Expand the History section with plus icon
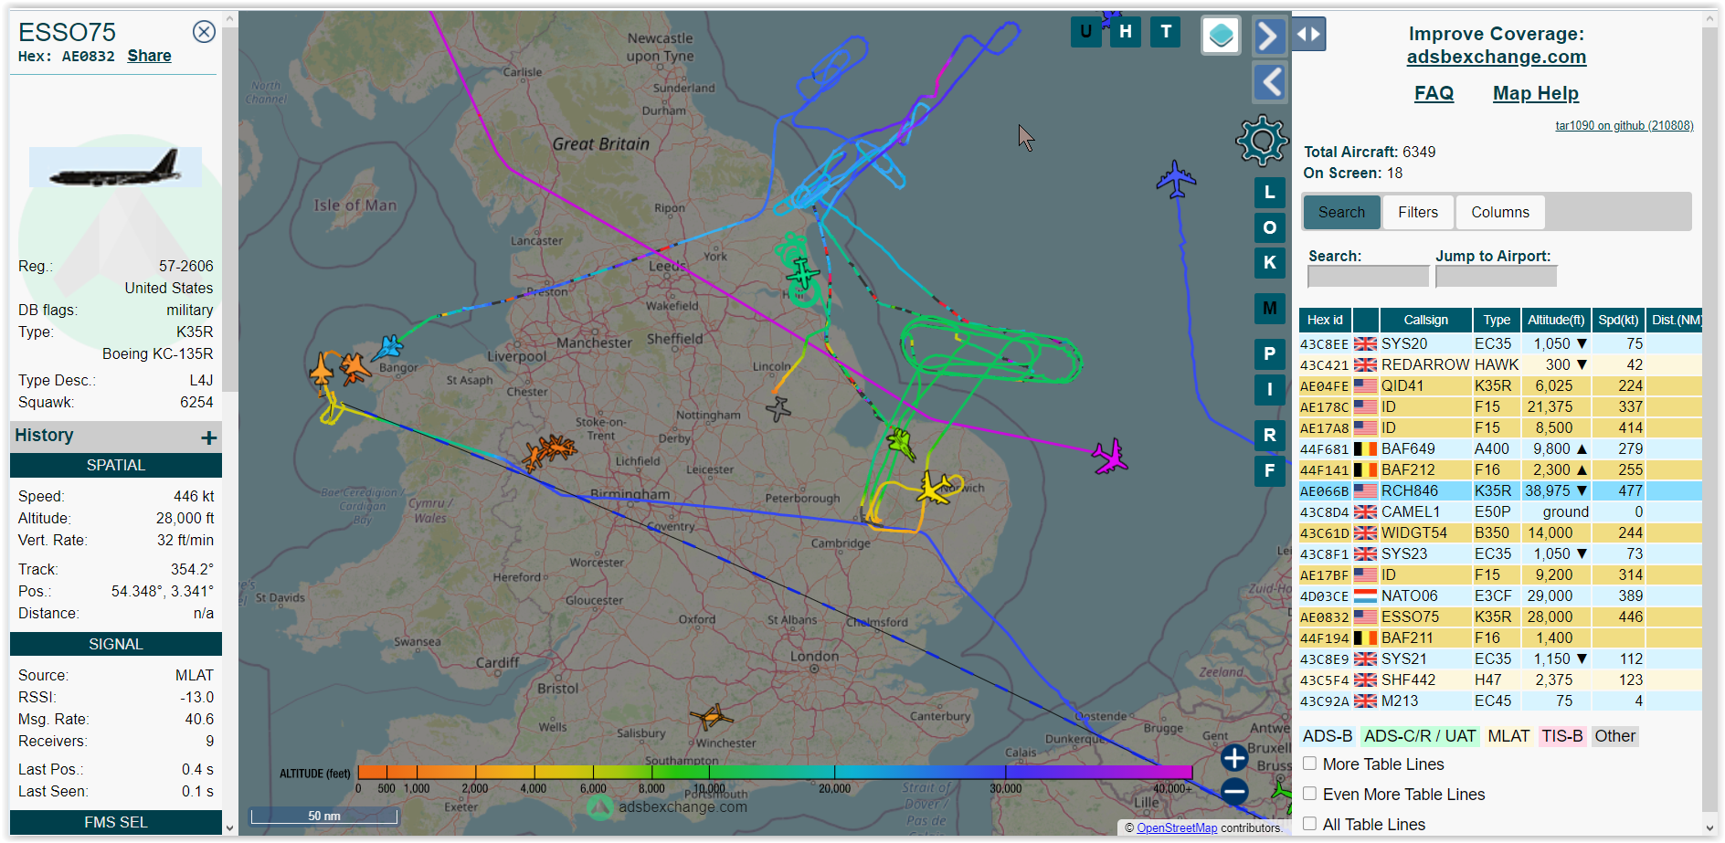 (209, 437)
